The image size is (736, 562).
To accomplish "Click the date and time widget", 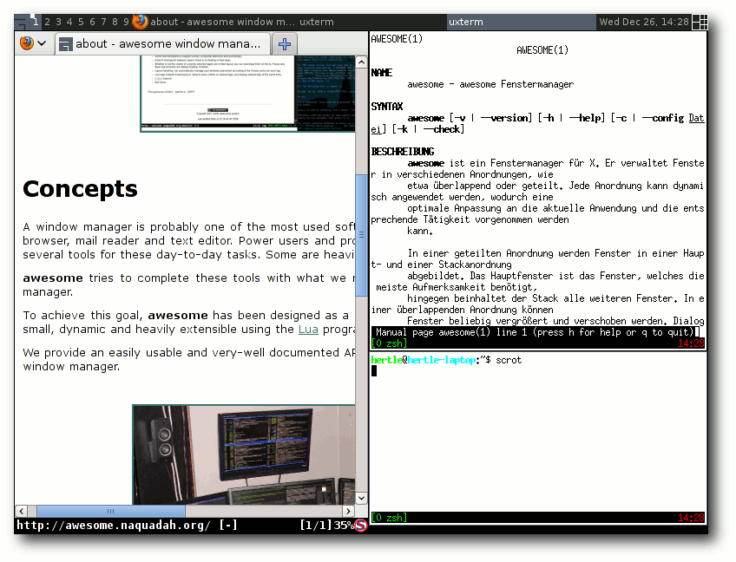I will (643, 22).
